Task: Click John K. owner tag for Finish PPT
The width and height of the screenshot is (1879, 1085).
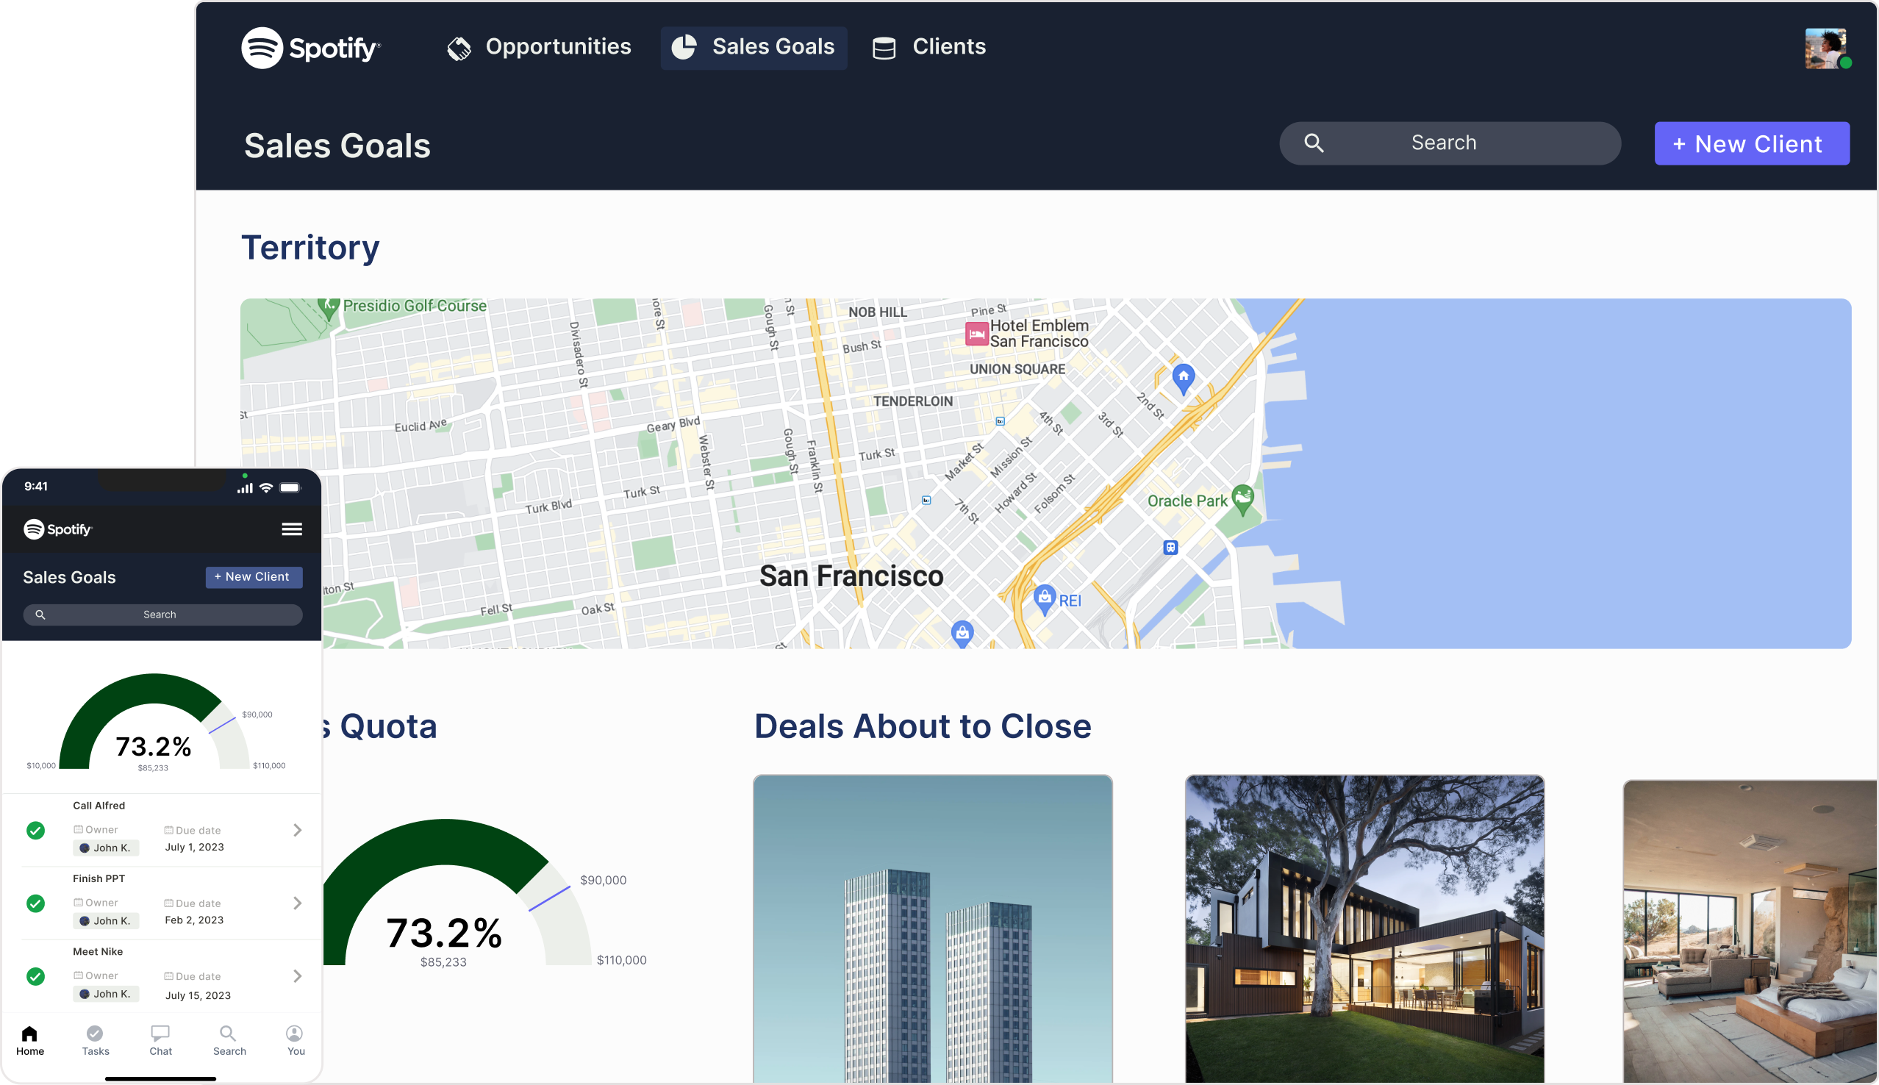Action: pos(106,921)
